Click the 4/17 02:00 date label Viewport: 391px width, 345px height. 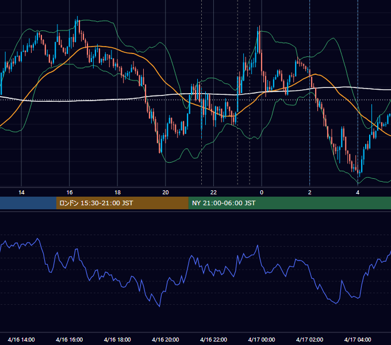310,339
